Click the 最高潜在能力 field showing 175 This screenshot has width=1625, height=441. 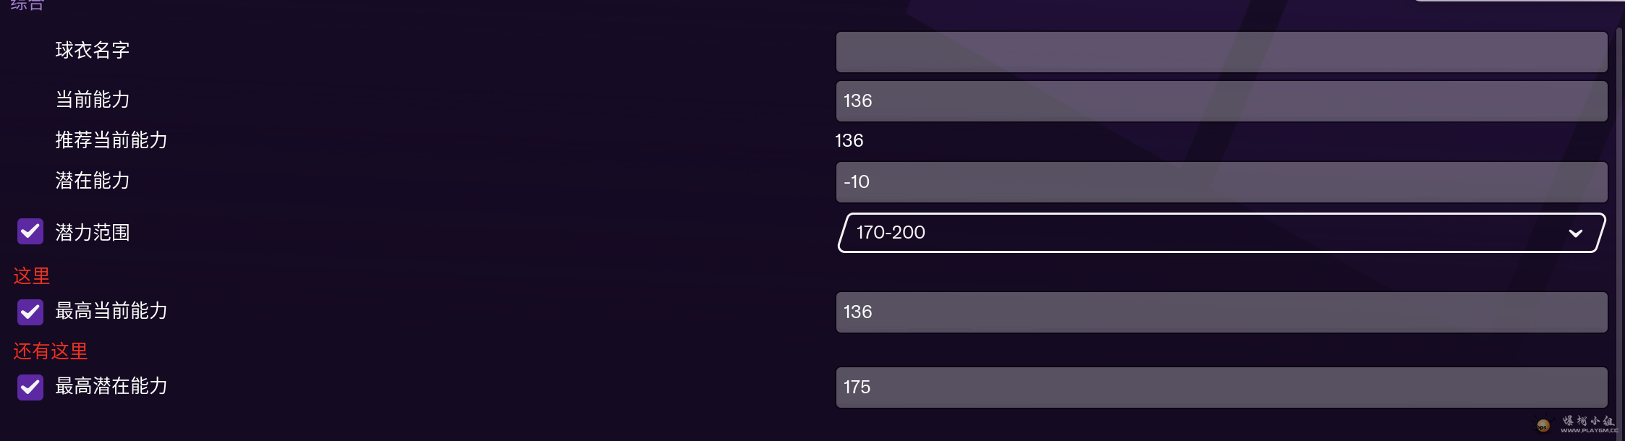tap(1221, 388)
